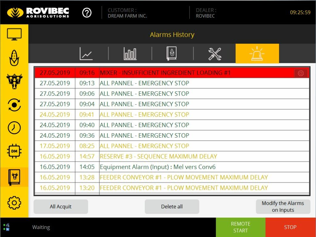
Task: Open the monitor overview sidebar icon
Action: 14,34
